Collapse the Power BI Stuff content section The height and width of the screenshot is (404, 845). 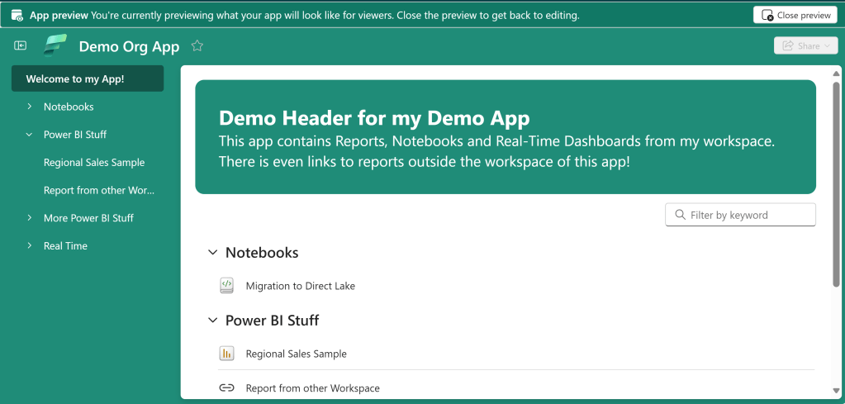tap(213, 321)
